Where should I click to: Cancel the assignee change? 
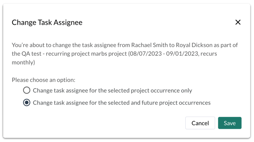pyautogui.click(x=200, y=123)
